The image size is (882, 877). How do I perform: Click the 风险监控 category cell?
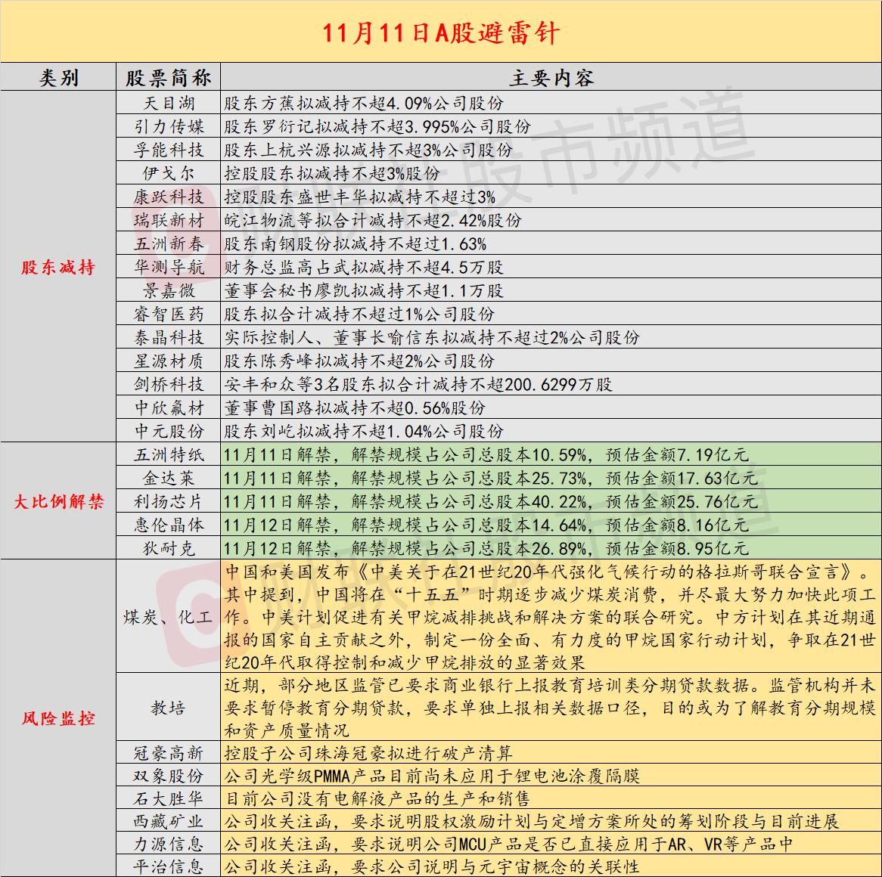point(58,718)
